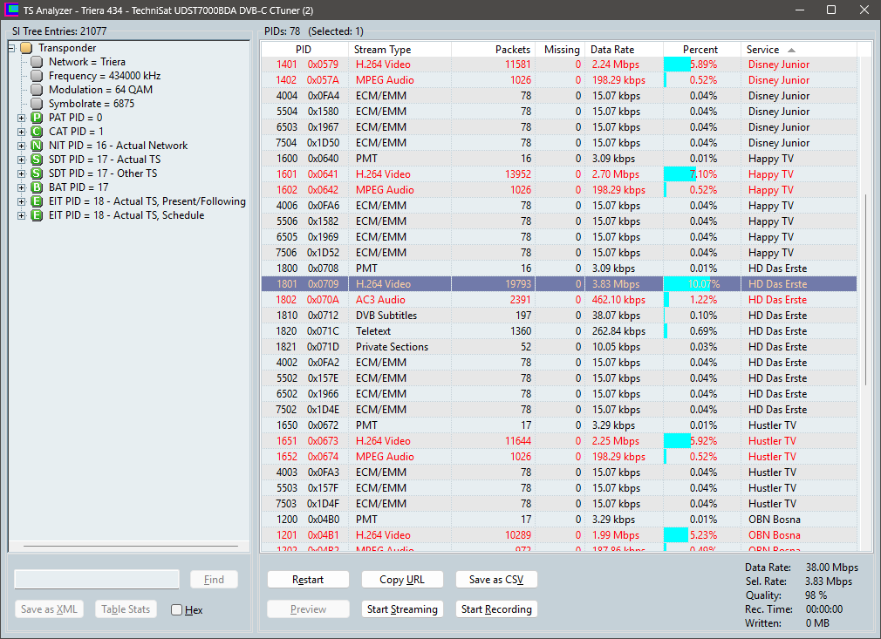Expand SDT PID = 17 - Actual TS node

pyautogui.click(x=21, y=160)
